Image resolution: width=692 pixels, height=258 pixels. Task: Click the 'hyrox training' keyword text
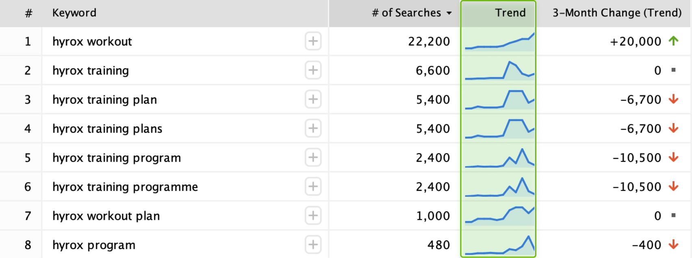[91, 70]
